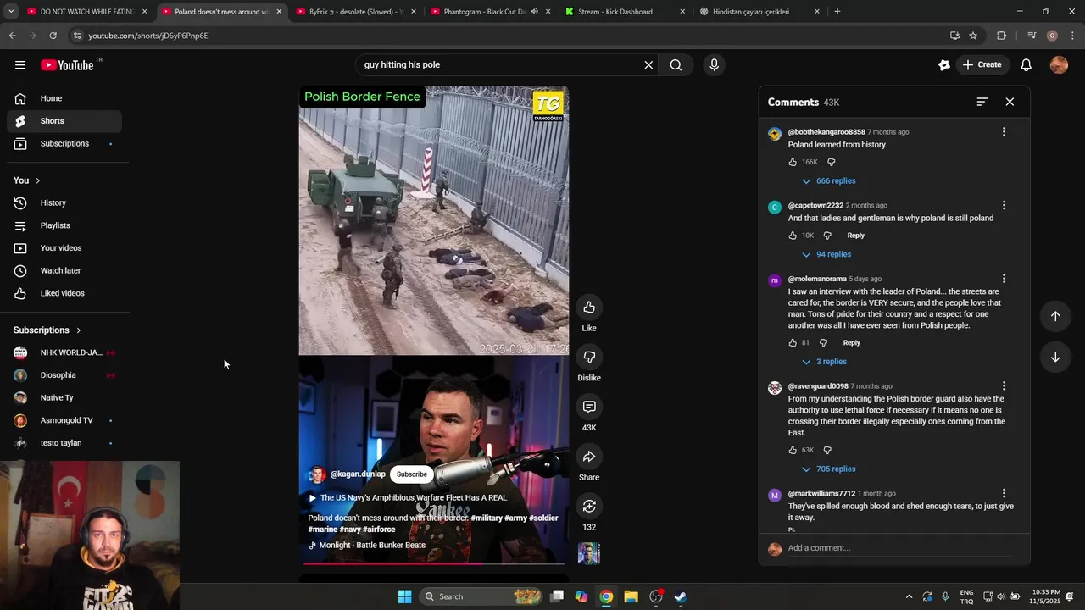Select Home in the sidebar
1085x610 pixels.
tap(64, 98)
